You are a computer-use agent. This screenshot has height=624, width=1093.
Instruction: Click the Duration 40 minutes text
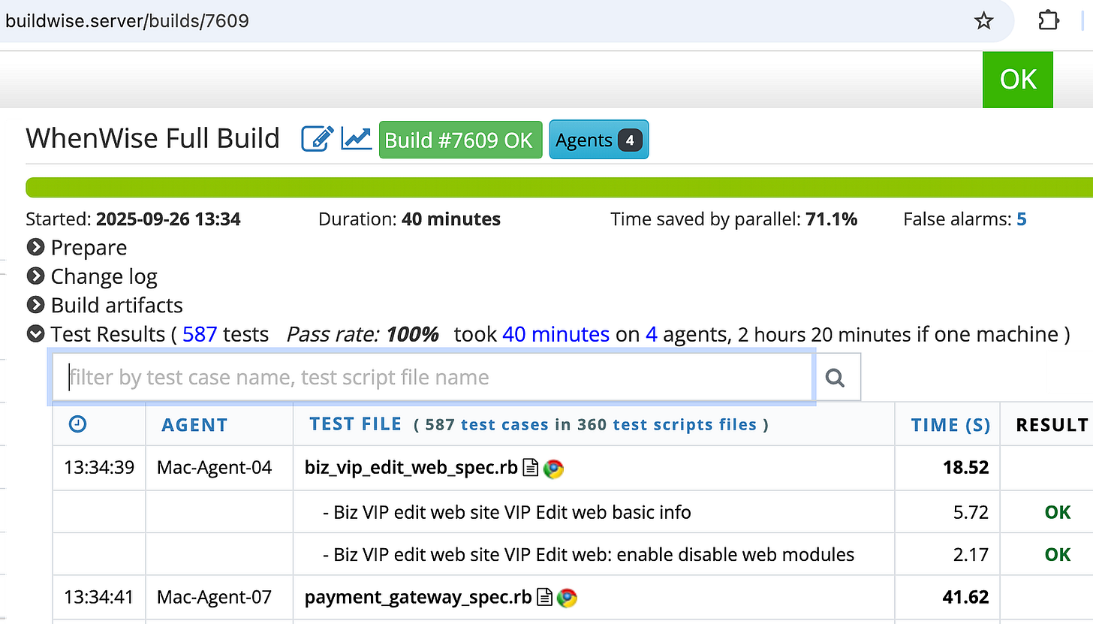[409, 219]
